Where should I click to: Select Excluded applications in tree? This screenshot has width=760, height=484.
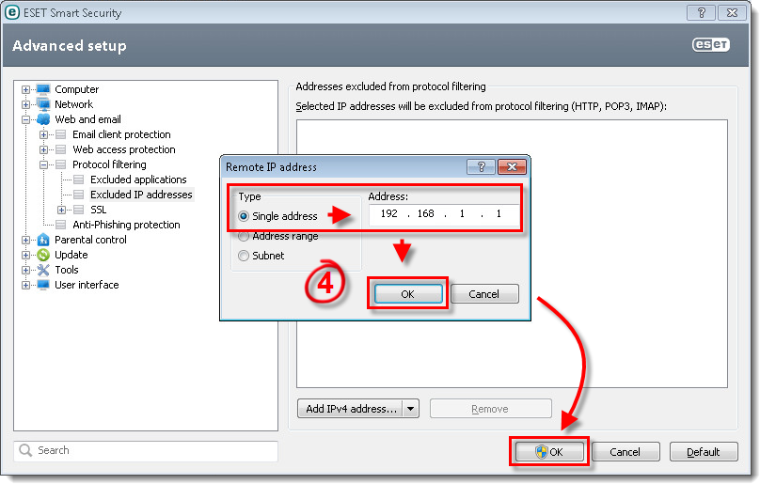tap(138, 180)
